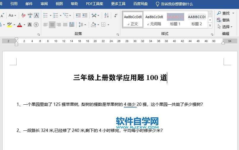Viewport: 239px width, 150px height.
Task: Apply multilevel list formatting
Action: pos(66,15)
